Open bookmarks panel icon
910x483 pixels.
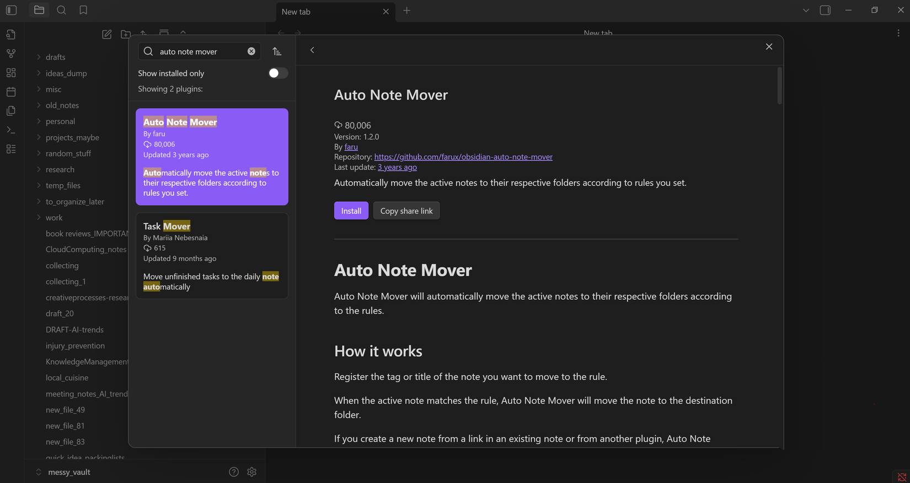point(83,10)
